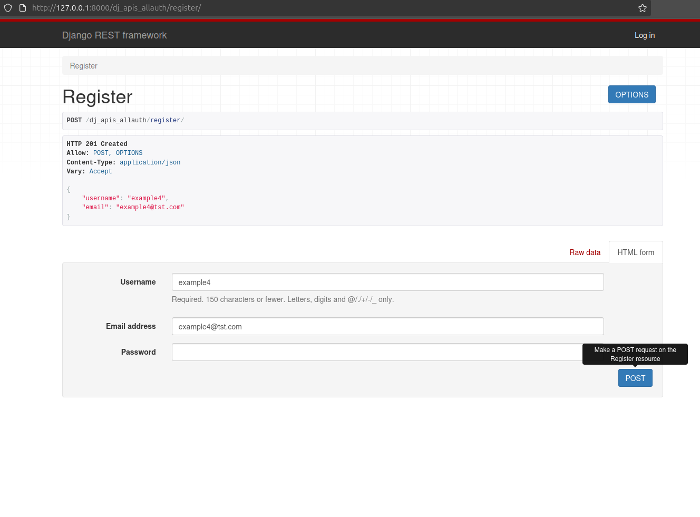
Task: Focus the Username input containing example4
Action: tap(387, 282)
